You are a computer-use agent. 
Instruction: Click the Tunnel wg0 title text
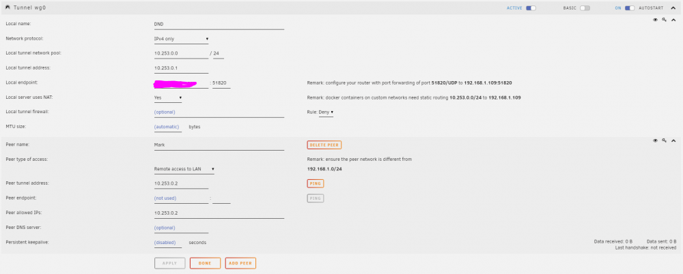click(29, 7)
